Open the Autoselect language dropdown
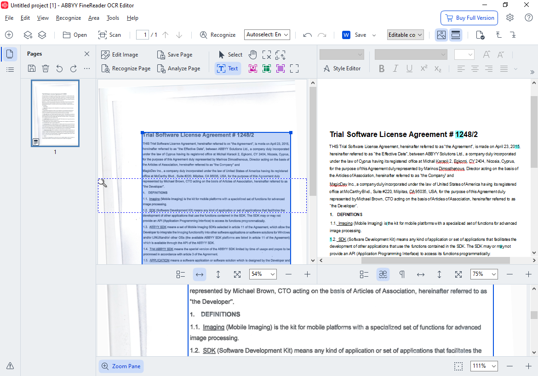This screenshot has width=538, height=376. point(267,34)
